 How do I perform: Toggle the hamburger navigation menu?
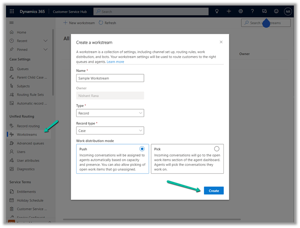(x=12, y=23)
